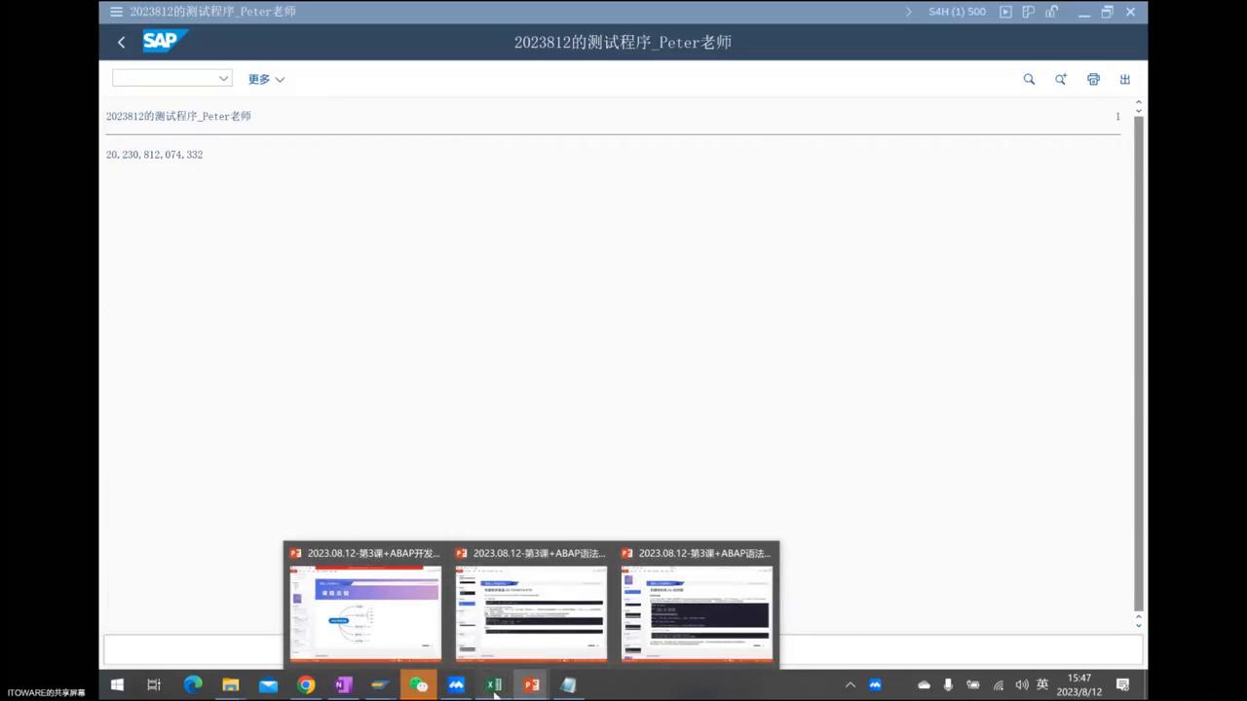Open WeChat from the taskbar
The image size is (1247, 701).
tap(419, 684)
